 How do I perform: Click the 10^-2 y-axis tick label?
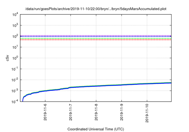(15, 80)
